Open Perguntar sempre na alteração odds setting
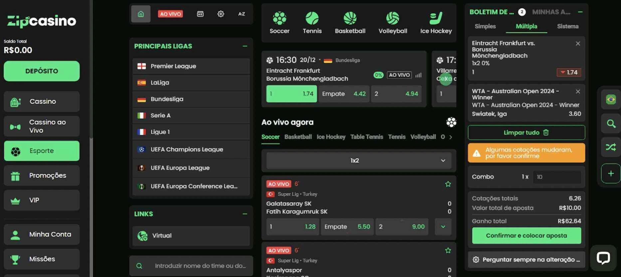The height and width of the screenshot is (277, 621). pos(526,260)
